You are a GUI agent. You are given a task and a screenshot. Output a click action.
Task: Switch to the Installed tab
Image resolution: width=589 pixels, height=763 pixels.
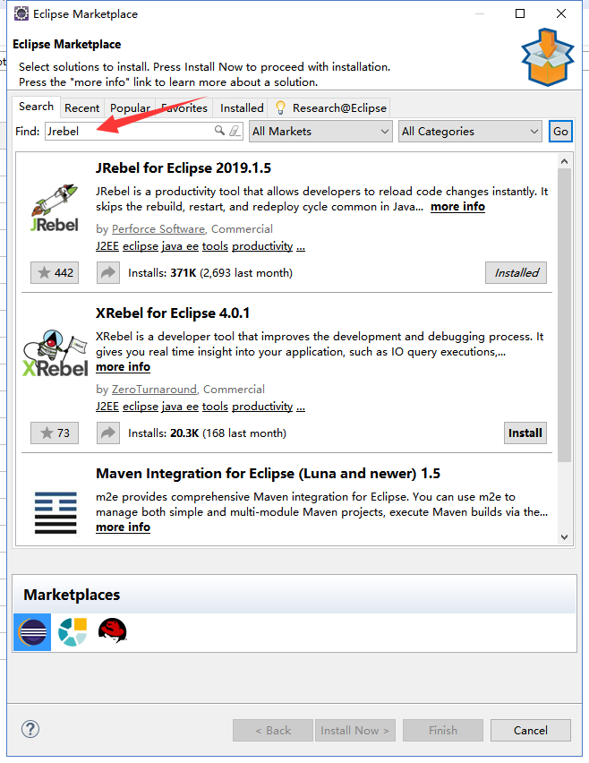242,108
